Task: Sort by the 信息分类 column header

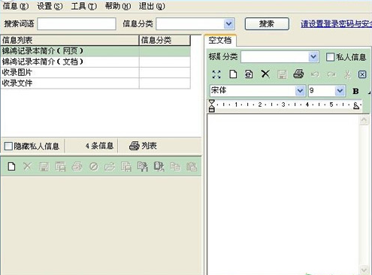Action: click(165, 40)
